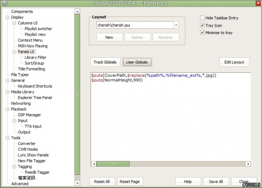Screen dimensions: 262x188
Task: Open the Layout dropdown arrow
Action: pyautogui.click(x=176, y=25)
